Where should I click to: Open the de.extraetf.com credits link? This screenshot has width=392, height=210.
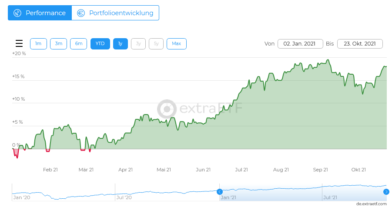[x=371, y=203]
